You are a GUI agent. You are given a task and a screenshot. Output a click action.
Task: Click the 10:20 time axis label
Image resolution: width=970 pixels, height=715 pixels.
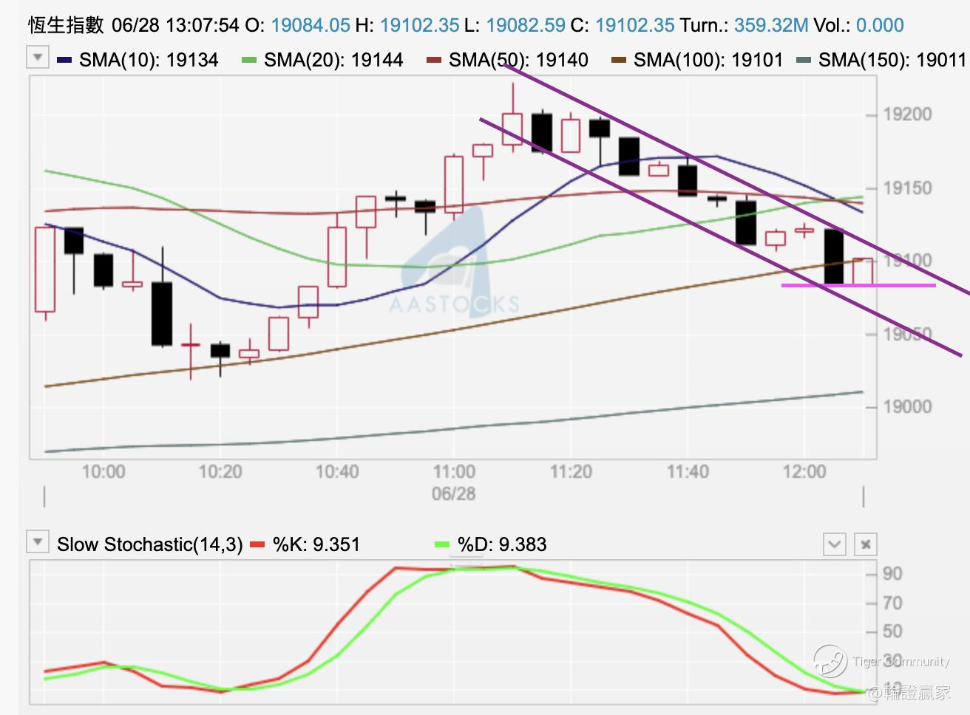click(x=220, y=471)
